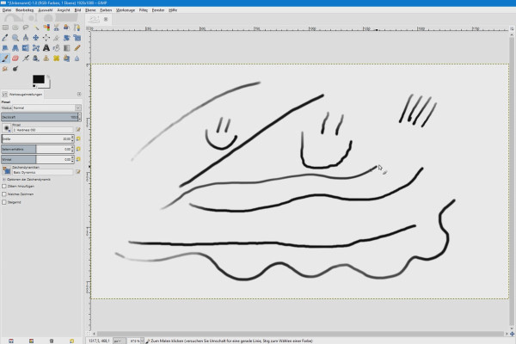516x344 pixels.
Task: Select the Clone stamp tool
Action: pos(46,58)
